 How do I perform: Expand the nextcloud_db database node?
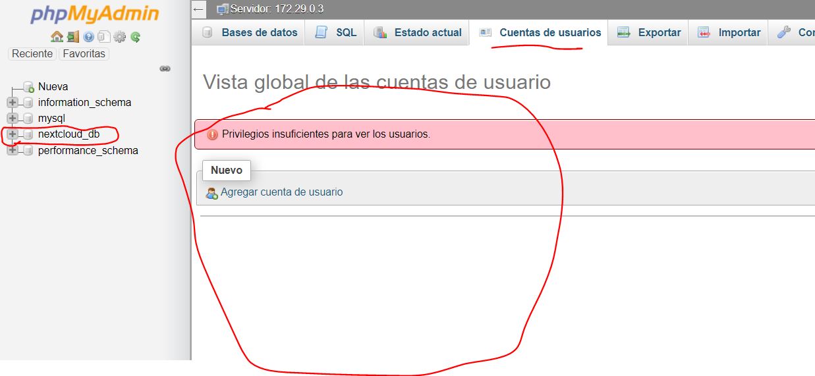click(12, 134)
